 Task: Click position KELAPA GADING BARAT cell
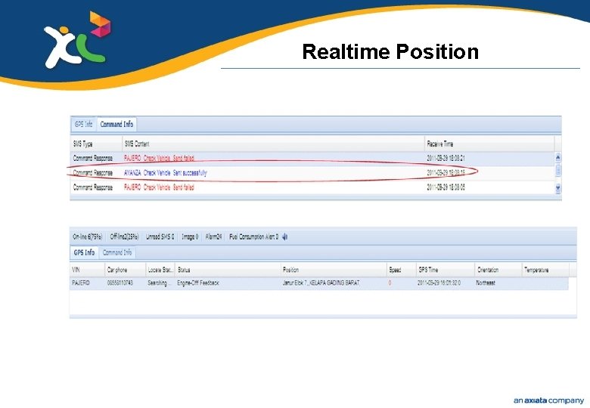[321, 283]
